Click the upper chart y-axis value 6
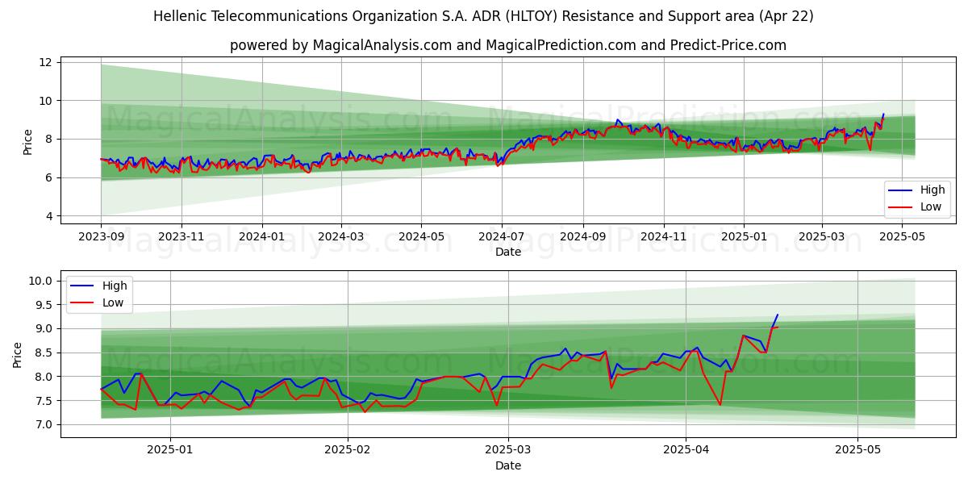968x484 pixels. coord(48,177)
